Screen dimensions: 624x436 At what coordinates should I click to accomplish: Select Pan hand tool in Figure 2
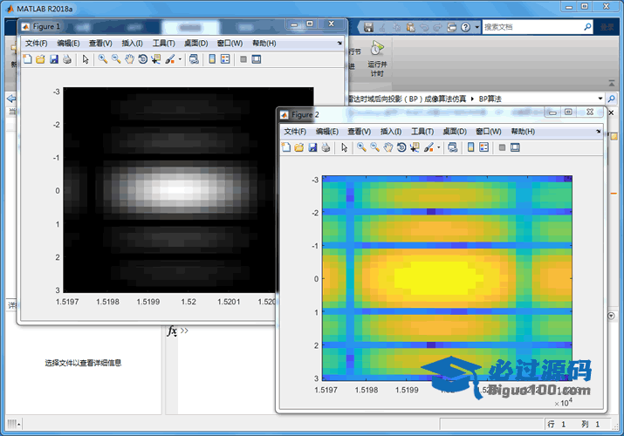click(388, 147)
